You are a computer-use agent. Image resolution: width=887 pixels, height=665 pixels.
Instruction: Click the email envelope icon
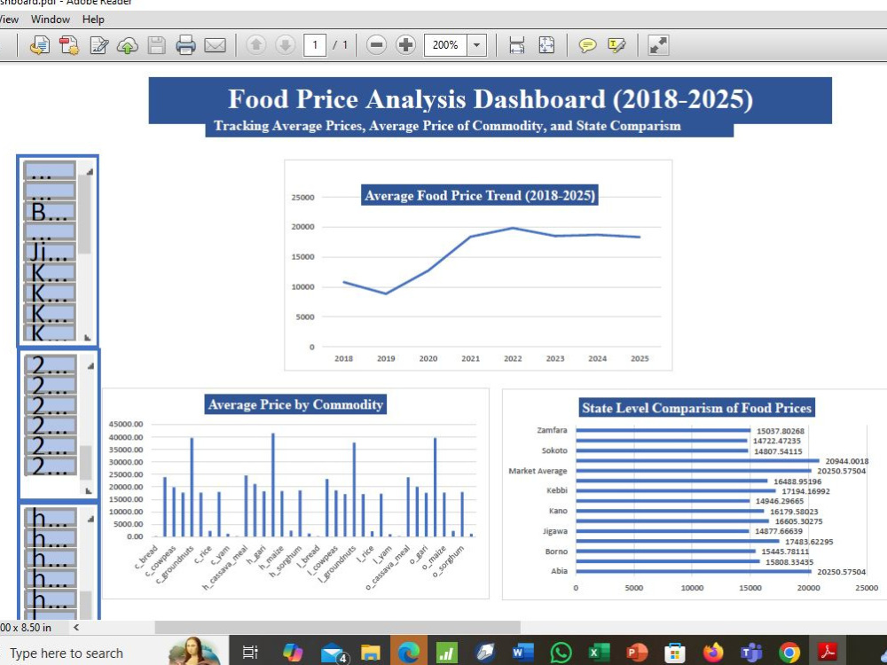tap(215, 44)
